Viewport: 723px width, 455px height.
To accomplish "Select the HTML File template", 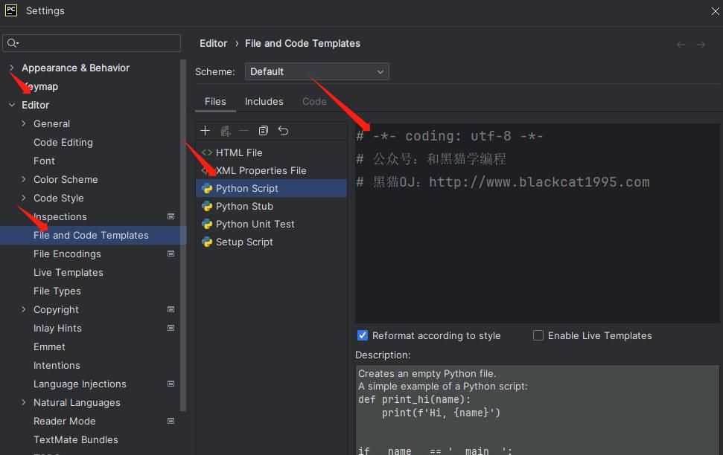I will [x=238, y=152].
